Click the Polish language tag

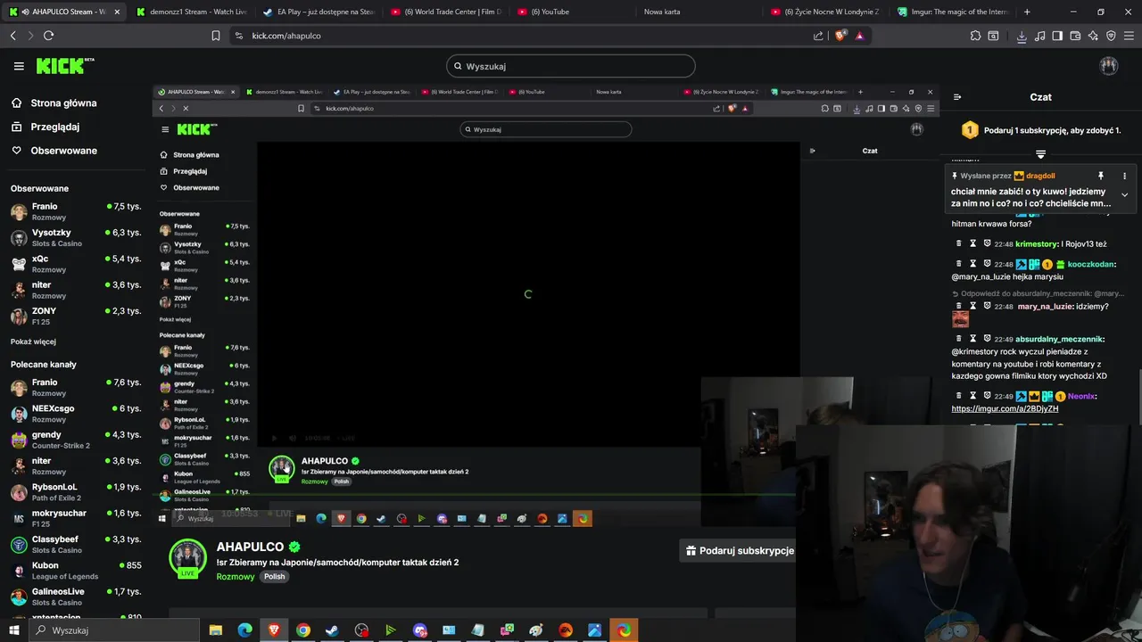[x=275, y=577]
